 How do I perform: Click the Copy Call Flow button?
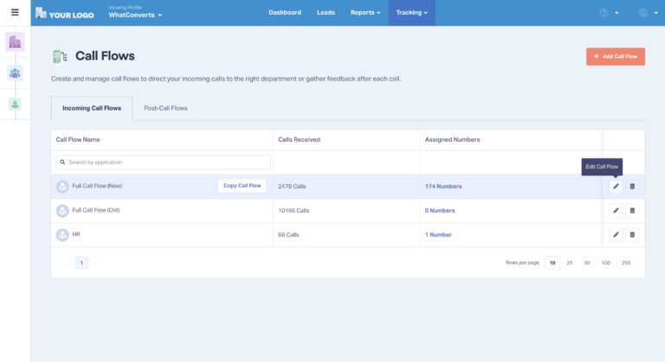pos(242,186)
